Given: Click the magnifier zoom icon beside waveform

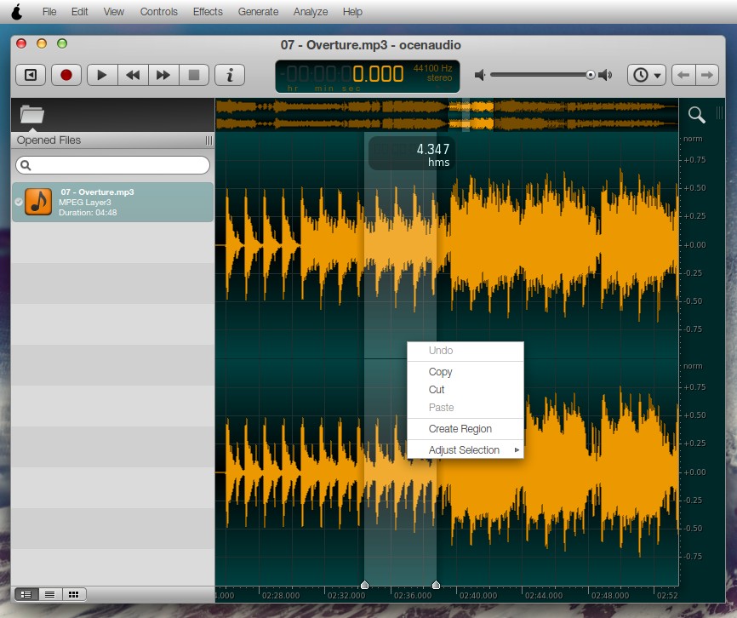Looking at the screenshot, I should (x=696, y=114).
